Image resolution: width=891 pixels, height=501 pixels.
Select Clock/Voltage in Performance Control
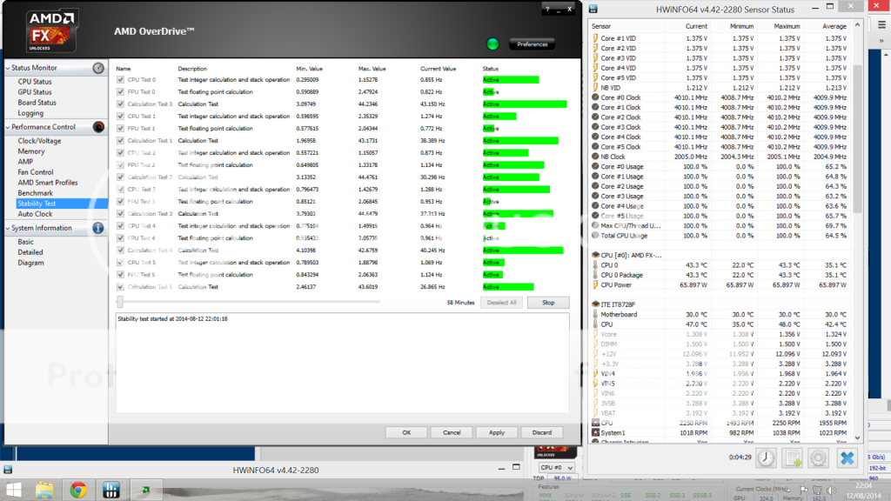point(39,141)
